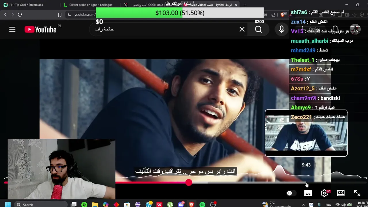Click chat username zux14
The height and width of the screenshot is (207, 368).
pos(298,22)
